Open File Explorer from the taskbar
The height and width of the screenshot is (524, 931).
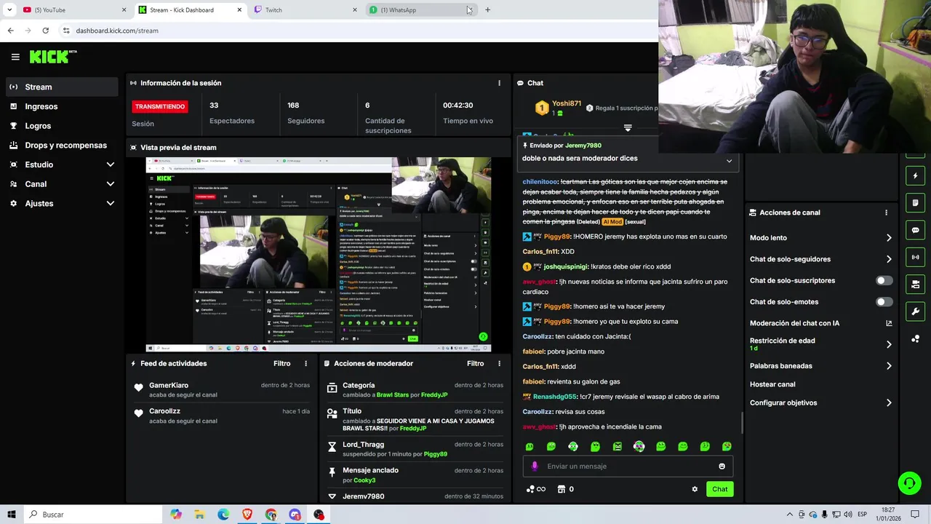[199, 515]
